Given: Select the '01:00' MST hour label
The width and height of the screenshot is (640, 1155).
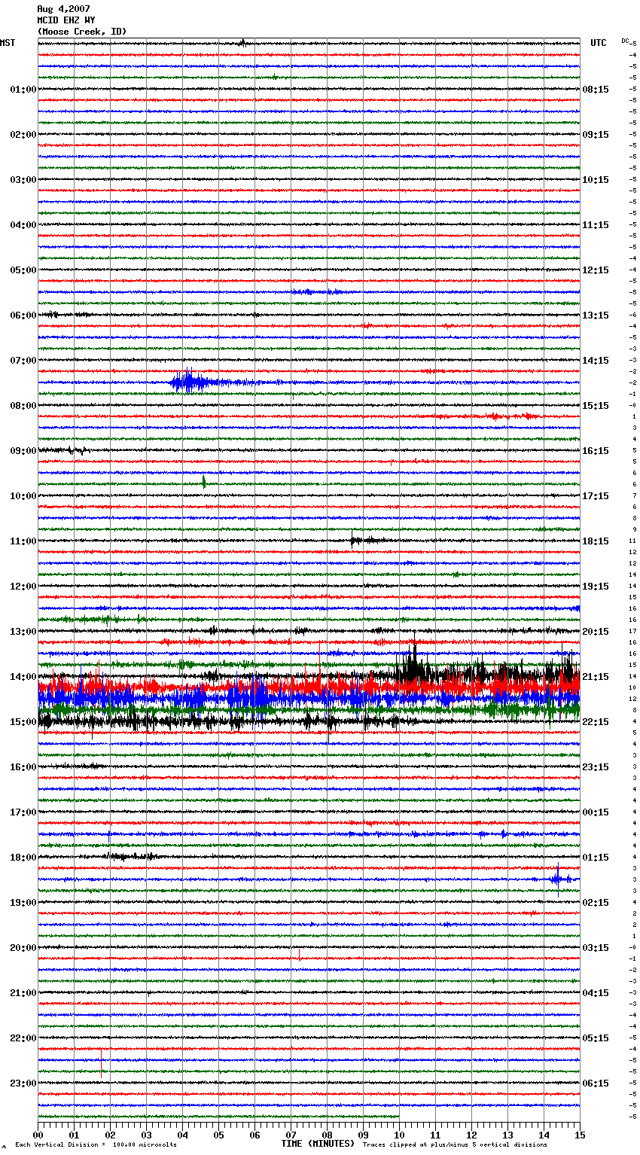Looking at the screenshot, I should 23,90.
